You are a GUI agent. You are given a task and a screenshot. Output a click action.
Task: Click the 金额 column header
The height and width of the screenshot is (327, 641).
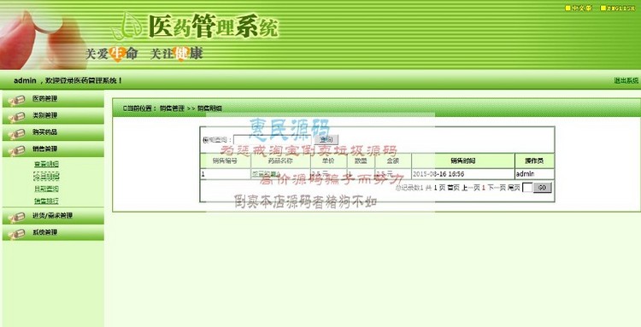(x=393, y=161)
